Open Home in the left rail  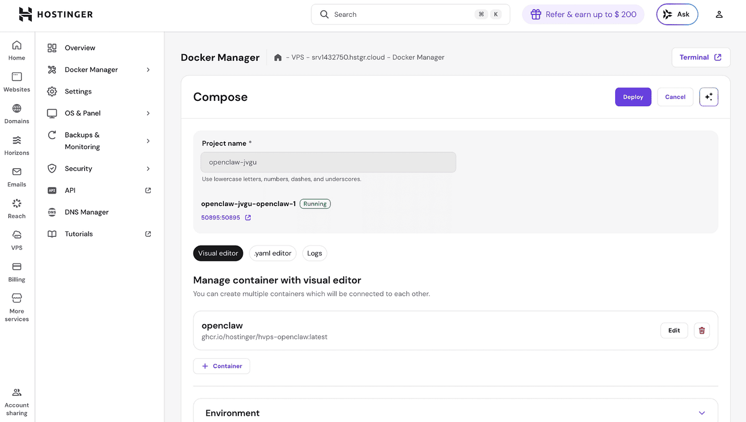(17, 51)
